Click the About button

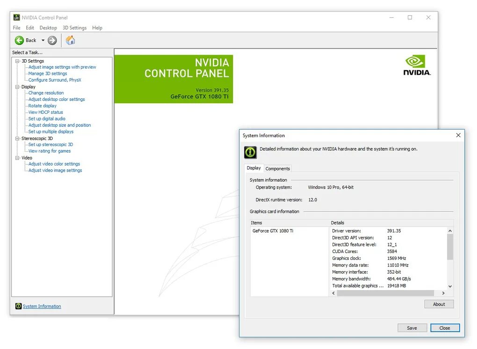tap(439, 304)
